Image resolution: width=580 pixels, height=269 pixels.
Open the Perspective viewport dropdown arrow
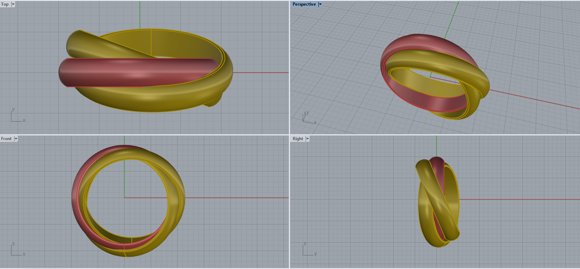(x=320, y=4)
